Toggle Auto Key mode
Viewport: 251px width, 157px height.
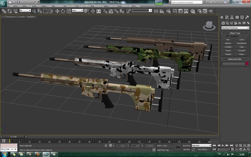[187, 146]
